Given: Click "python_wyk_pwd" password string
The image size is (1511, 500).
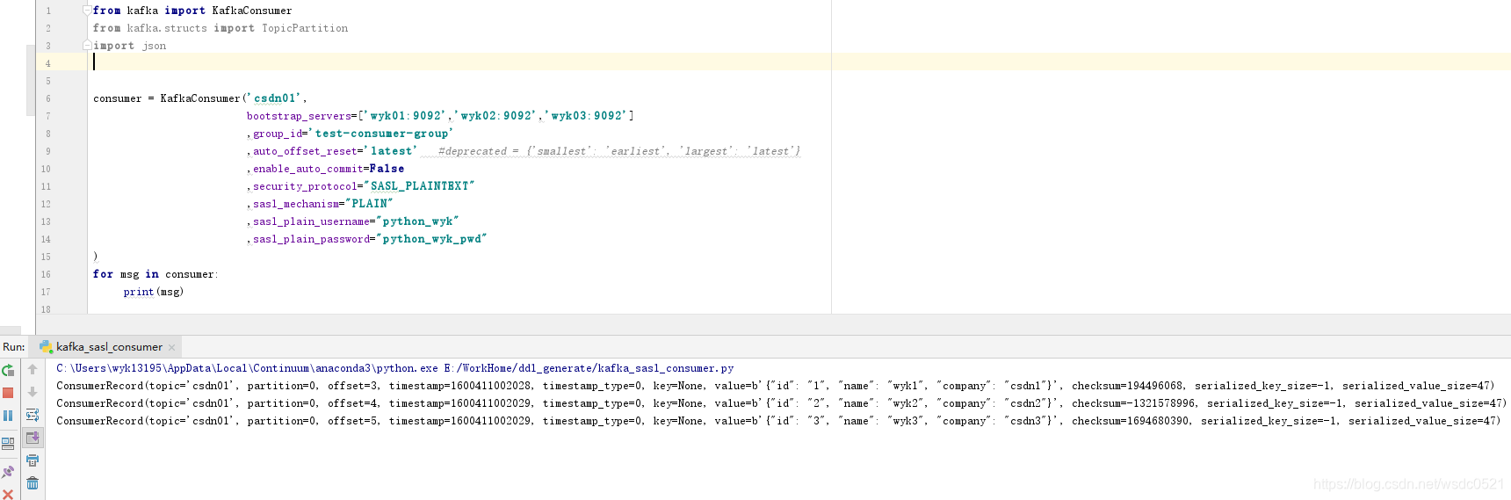Looking at the screenshot, I should click(431, 239).
